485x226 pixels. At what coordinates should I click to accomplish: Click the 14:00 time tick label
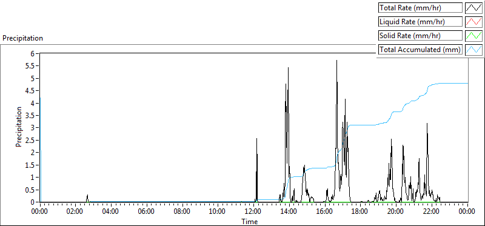(x=289, y=212)
